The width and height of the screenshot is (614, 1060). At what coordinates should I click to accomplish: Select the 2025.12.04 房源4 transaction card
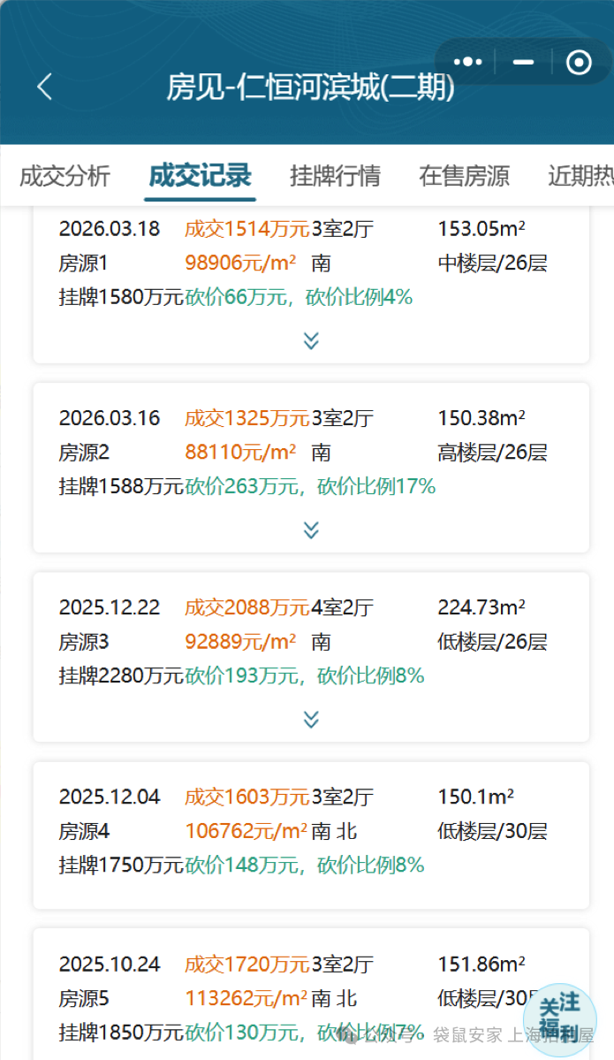[311, 835]
